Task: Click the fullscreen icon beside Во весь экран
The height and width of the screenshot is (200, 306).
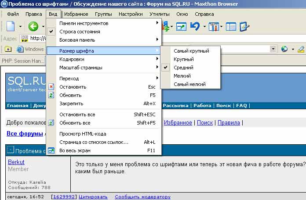Action: click(x=51, y=150)
